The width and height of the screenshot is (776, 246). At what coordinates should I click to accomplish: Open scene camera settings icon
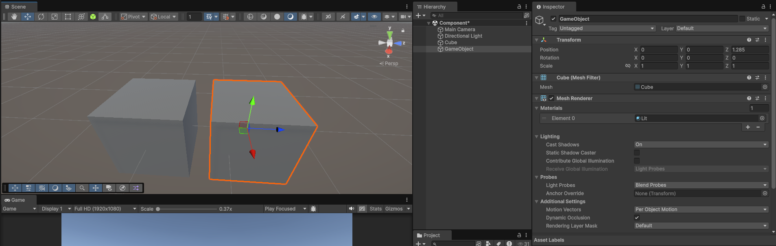click(x=403, y=17)
